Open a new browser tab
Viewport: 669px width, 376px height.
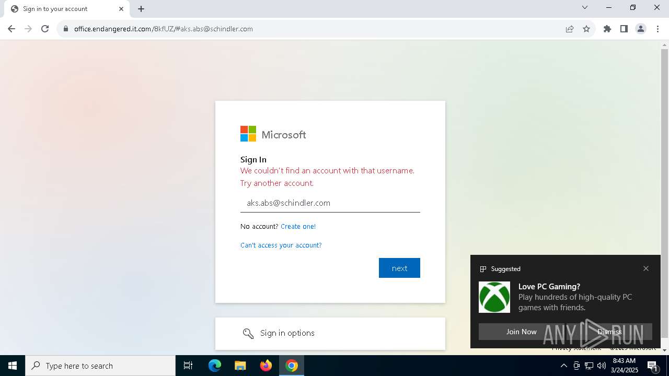tap(141, 9)
